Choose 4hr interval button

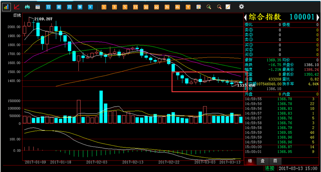[x=177, y=7]
